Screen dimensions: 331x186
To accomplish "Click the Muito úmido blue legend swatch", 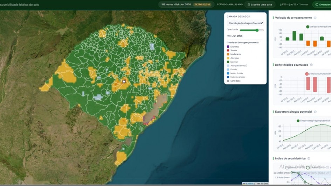I will (x=228, y=73).
